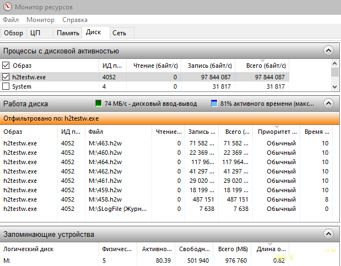Open the Справка menu
Viewport: 341px width, 266px height.
(75, 20)
